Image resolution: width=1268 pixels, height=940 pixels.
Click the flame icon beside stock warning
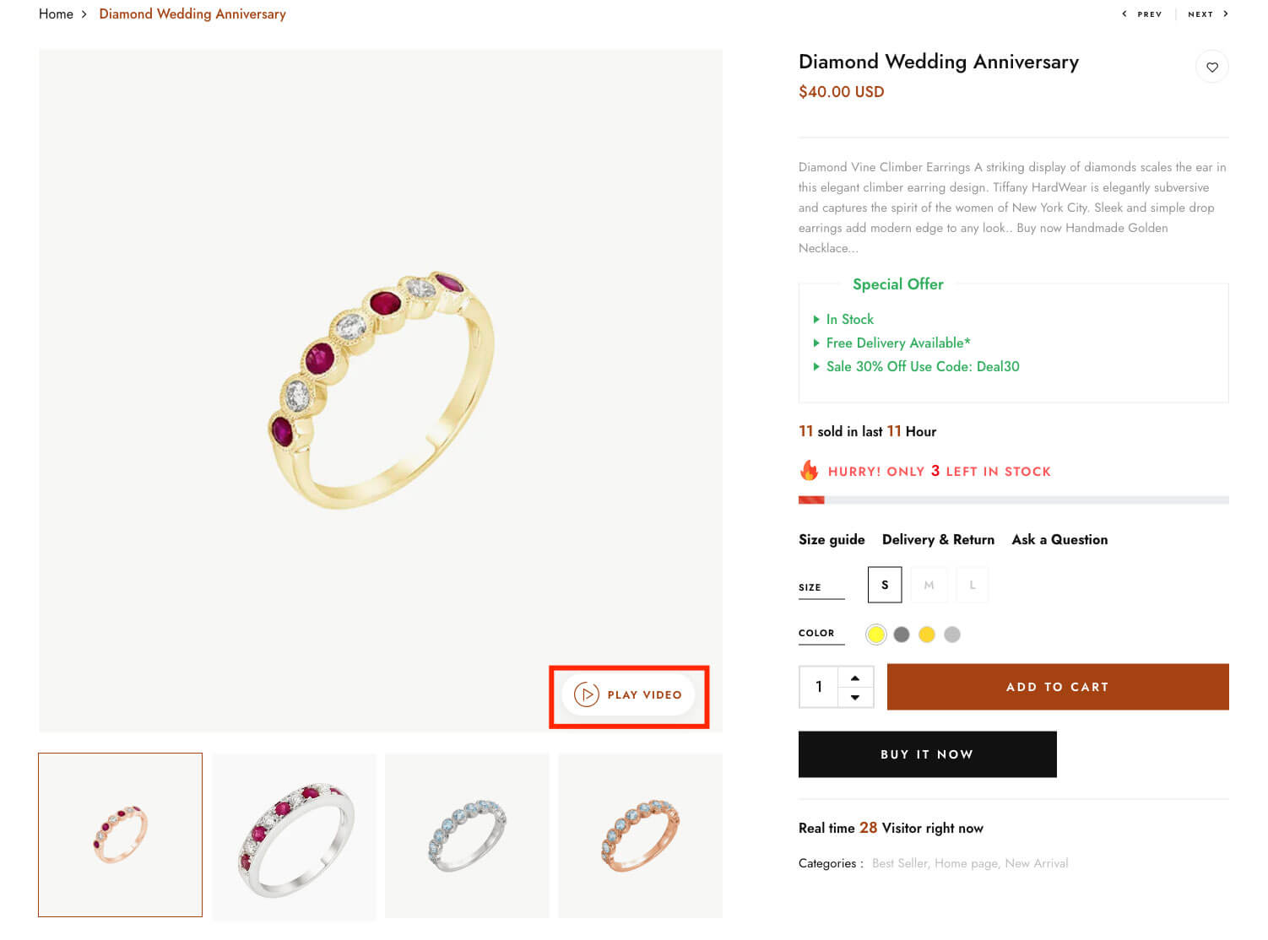[809, 470]
